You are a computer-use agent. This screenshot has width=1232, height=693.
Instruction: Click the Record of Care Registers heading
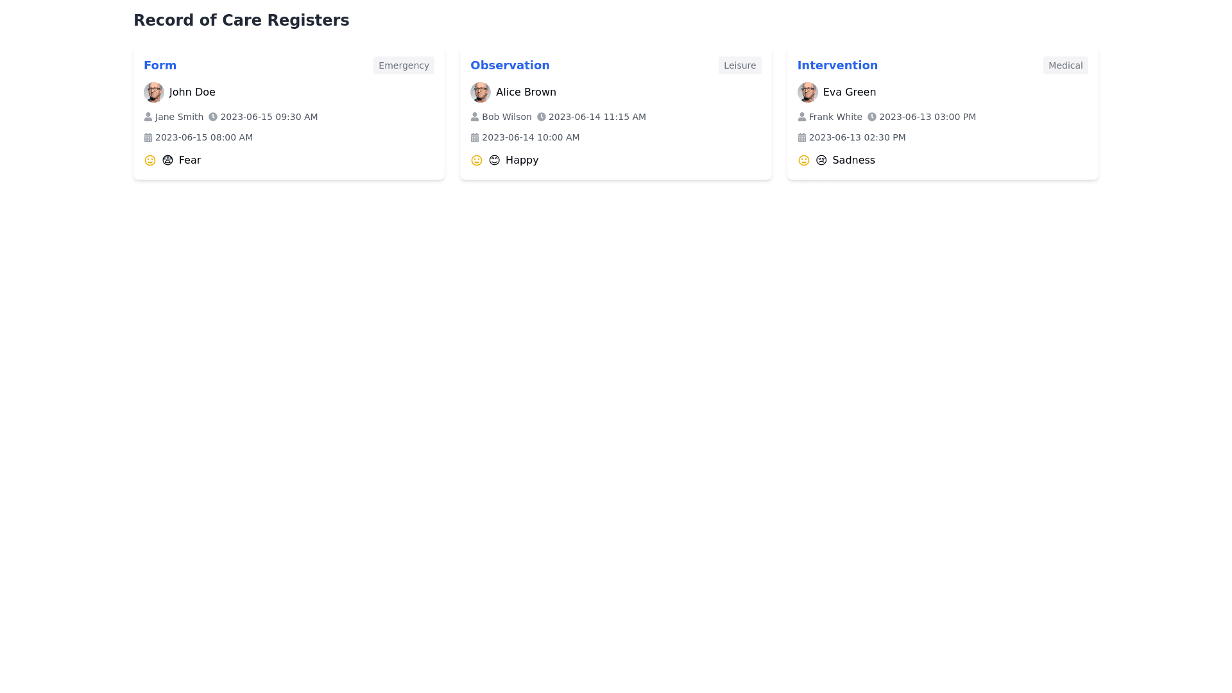click(241, 21)
